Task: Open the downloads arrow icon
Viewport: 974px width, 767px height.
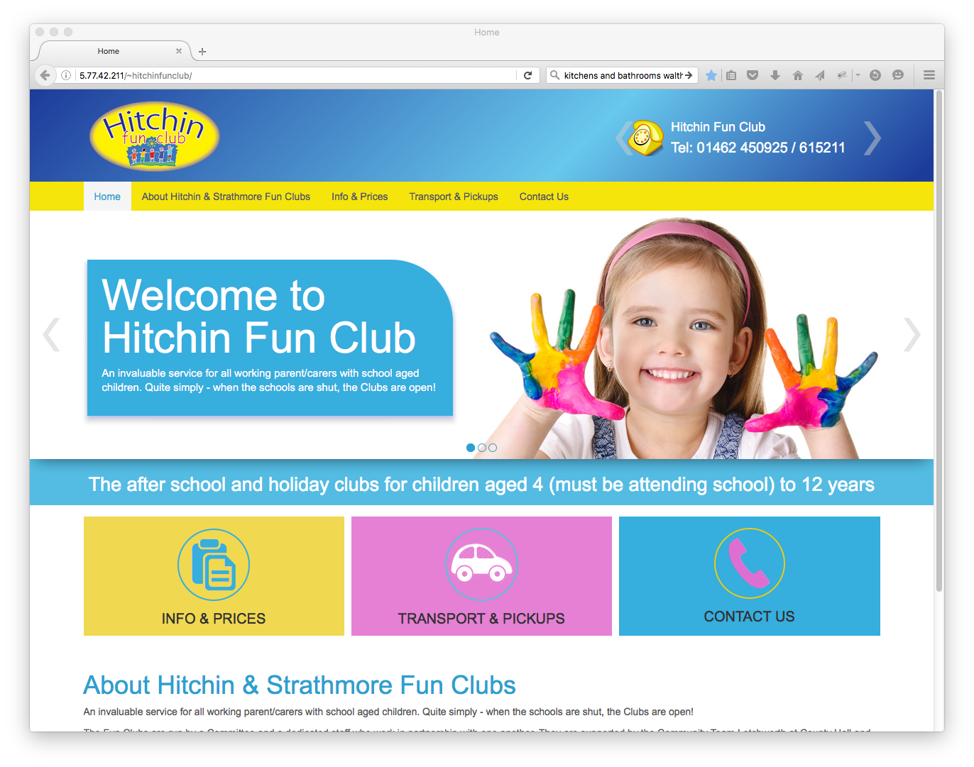Action: click(x=775, y=75)
